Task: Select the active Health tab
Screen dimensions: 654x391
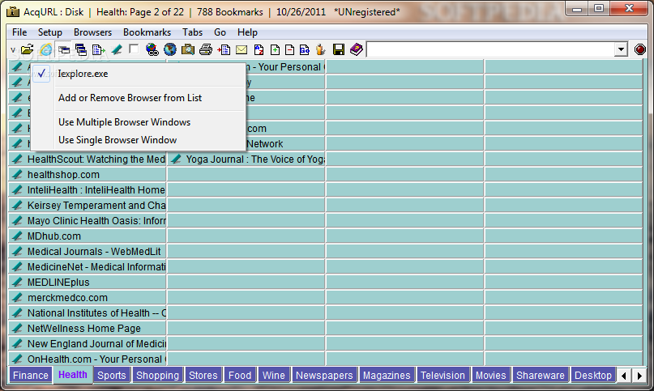Action: (x=73, y=374)
